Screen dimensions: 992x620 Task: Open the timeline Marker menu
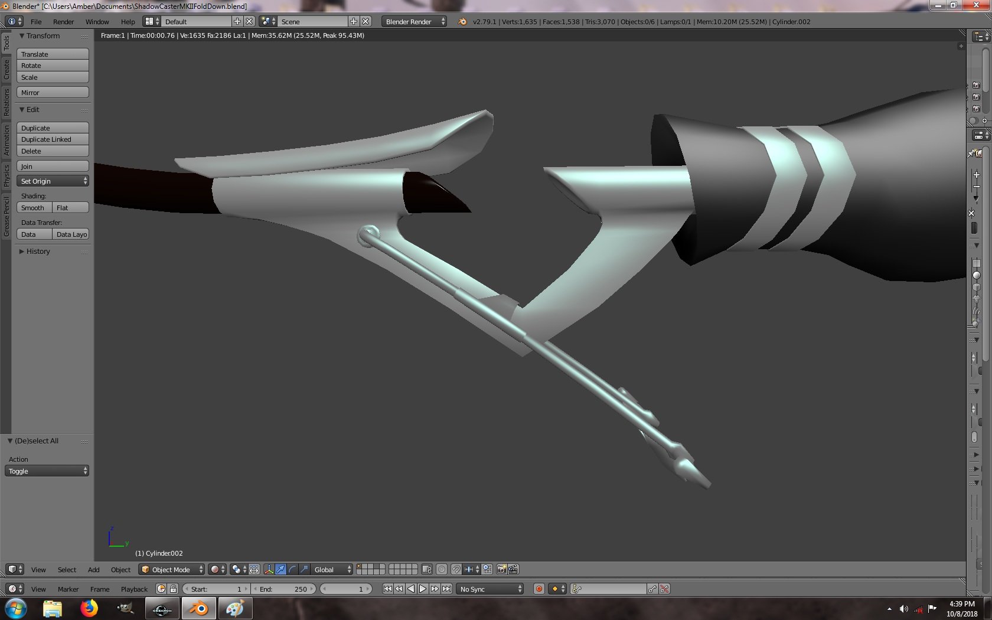tap(68, 589)
